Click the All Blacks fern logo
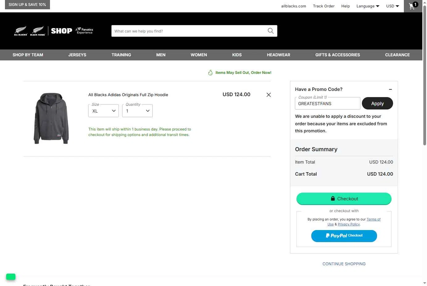Image resolution: width=427 pixels, height=286 pixels. pos(21,31)
